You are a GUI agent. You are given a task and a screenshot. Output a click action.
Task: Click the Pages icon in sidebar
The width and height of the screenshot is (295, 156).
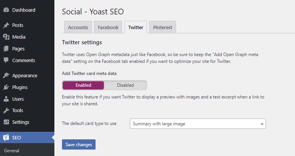click(x=6, y=49)
